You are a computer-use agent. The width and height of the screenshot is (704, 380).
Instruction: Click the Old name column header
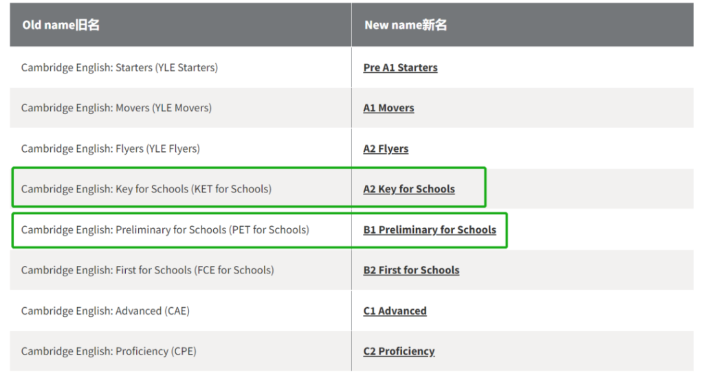pyautogui.click(x=61, y=25)
